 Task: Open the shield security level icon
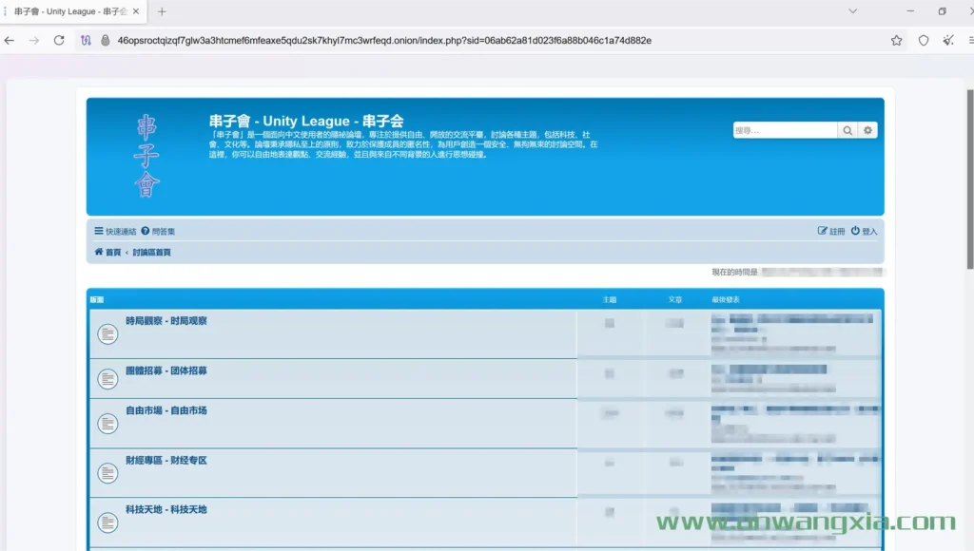point(924,40)
